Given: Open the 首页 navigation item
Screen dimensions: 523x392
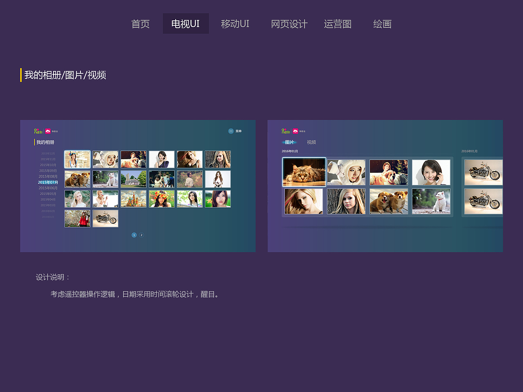Looking at the screenshot, I should (x=140, y=24).
